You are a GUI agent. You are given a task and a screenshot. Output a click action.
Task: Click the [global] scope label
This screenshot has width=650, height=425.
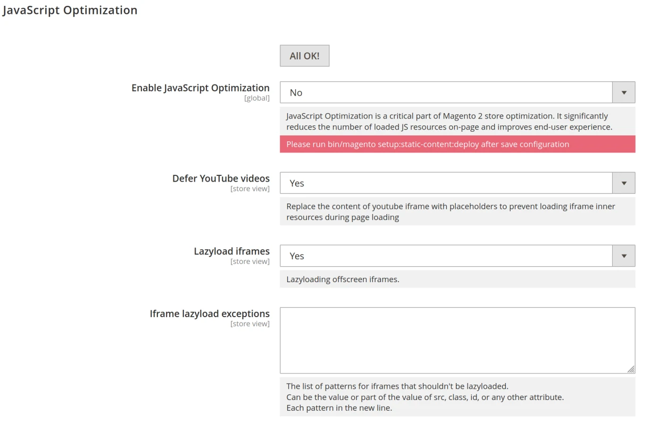click(x=256, y=98)
